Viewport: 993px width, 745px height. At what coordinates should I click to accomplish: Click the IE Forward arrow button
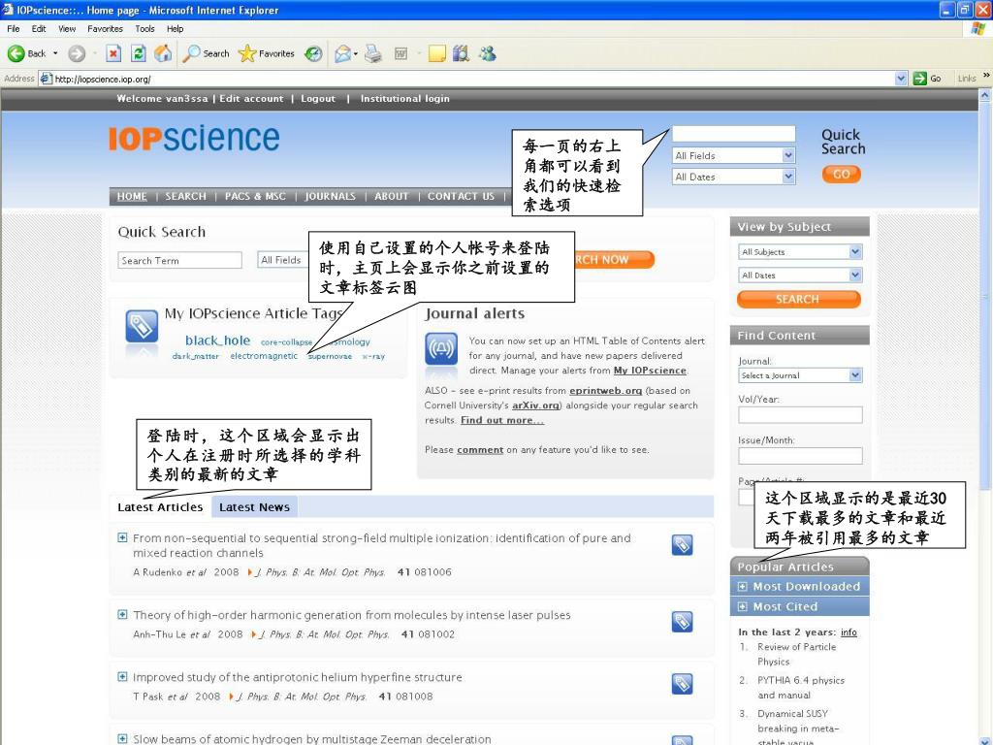(x=77, y=54)
